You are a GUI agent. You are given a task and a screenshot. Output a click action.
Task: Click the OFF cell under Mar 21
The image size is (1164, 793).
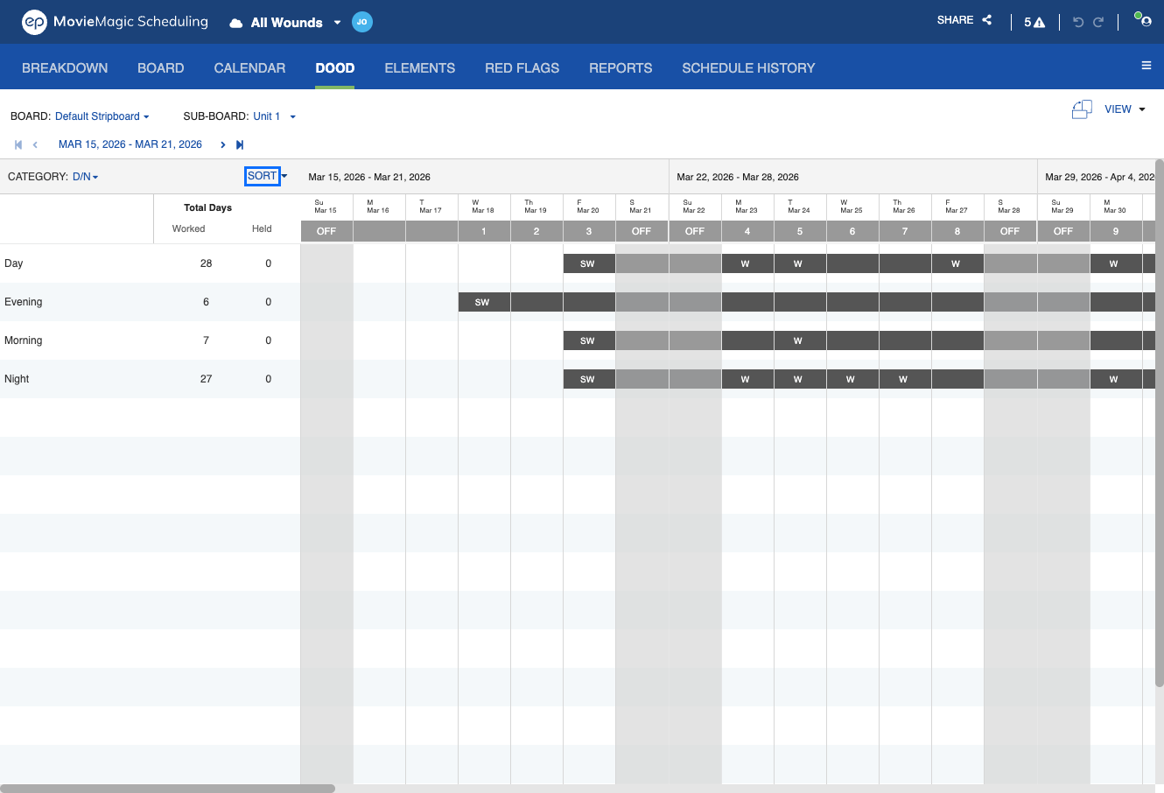tap(642, 231)
